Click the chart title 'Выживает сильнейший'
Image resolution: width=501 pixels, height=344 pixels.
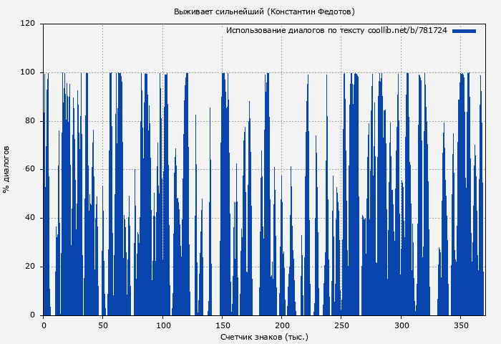point(264,11)
